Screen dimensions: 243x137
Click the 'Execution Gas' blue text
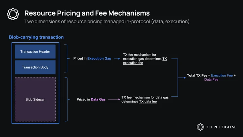99,59
